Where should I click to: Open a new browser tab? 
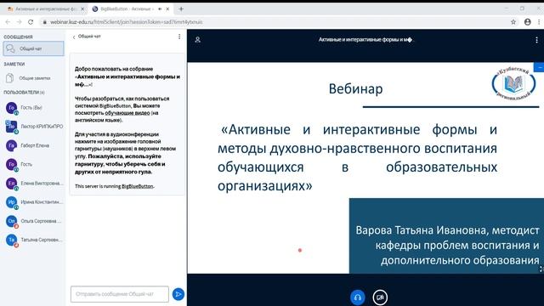click(x=181, y=9)
